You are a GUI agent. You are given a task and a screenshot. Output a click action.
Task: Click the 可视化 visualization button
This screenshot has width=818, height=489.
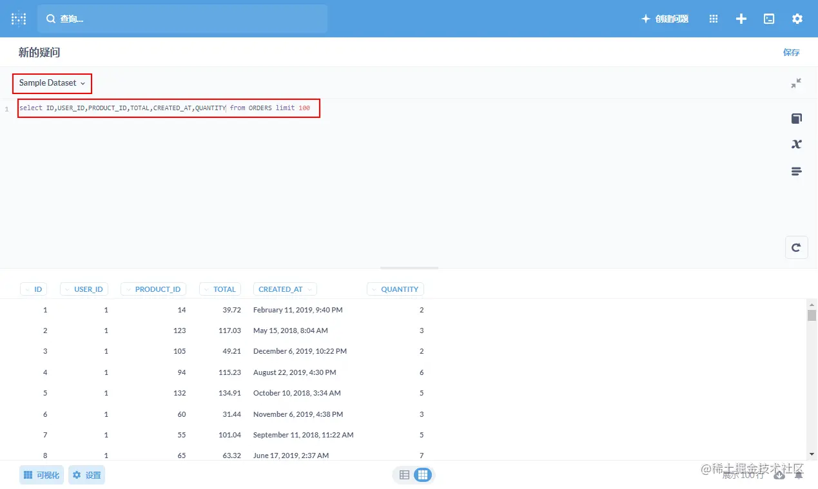tap(42, 475)
